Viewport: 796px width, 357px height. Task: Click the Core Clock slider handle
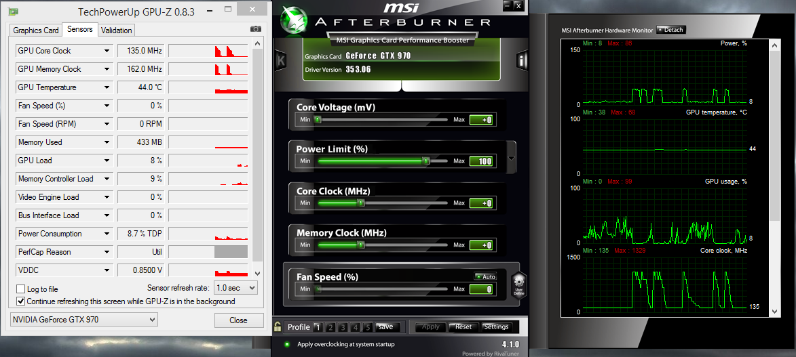click(361, 203)
